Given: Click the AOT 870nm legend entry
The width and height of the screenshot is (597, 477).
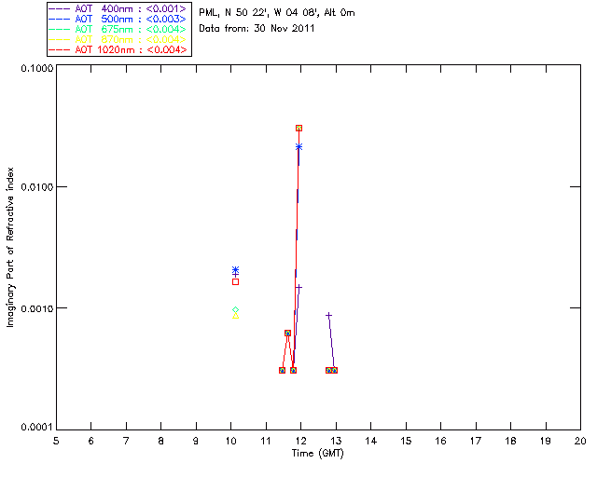Looking at the screenshot, I should coord(118,39).
